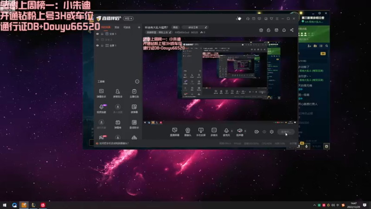Click the headset support icon in the title bar
This screenshot has width=371, height=209.
click(x=248, y=19)
